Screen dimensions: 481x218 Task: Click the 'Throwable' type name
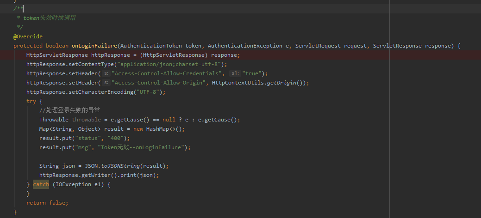pos(54,120)
